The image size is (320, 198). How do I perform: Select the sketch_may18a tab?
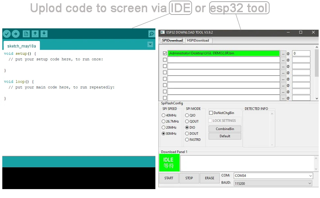point(20,46)
